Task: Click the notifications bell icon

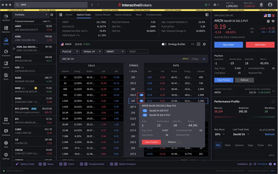Action: pyautogui.click(x=261, y=5)
